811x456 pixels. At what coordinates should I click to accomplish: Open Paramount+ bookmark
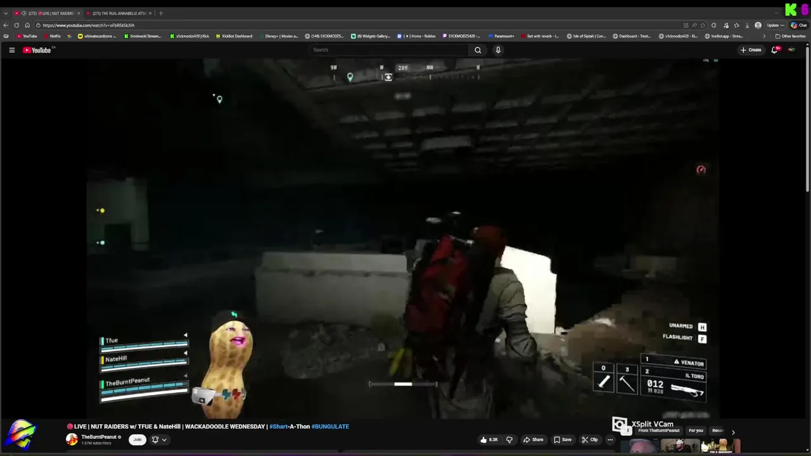(501, 36)
